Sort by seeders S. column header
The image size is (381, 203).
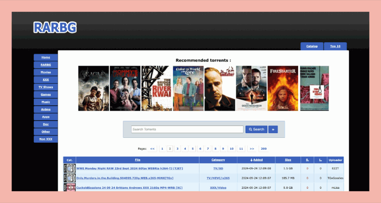(x=307, y=160)
